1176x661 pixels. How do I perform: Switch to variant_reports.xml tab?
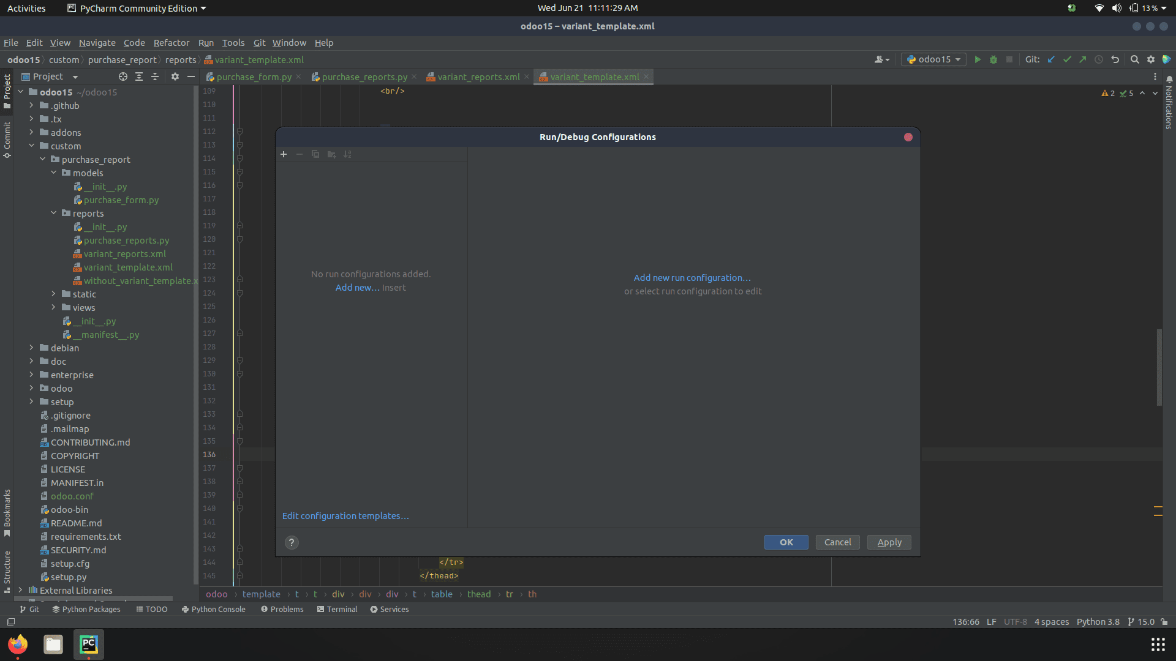point(478,77)
